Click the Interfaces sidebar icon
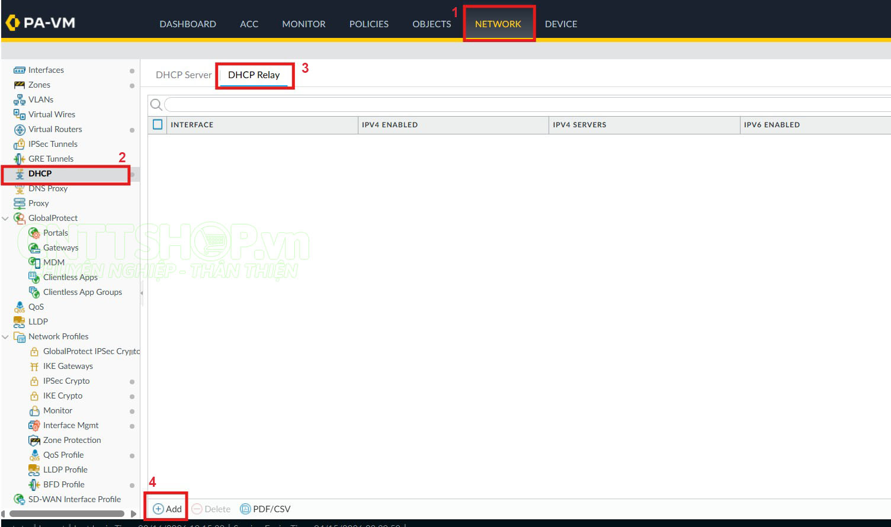This screenshot has height=527, width=891. click(x=20, y=70)
